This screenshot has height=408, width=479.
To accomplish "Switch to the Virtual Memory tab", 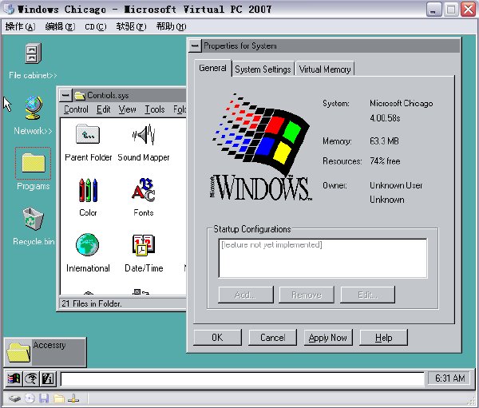I will click(325, 69).
